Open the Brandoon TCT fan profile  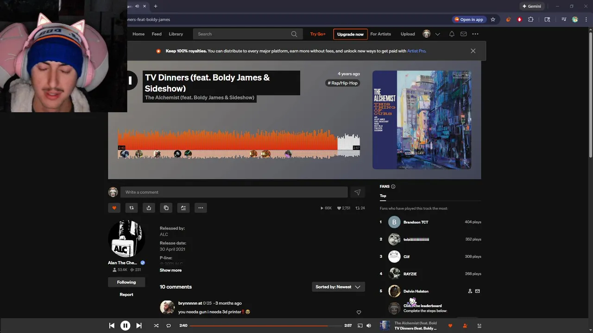click(x=416, y=222)
